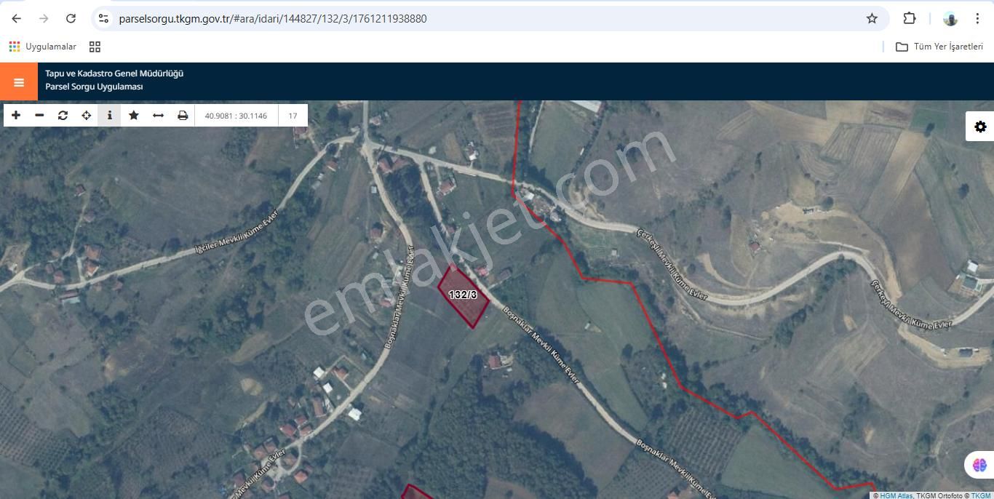Click the star favorites icon
994x499 pixels.
pyautogui.click(x=134, y=116)
